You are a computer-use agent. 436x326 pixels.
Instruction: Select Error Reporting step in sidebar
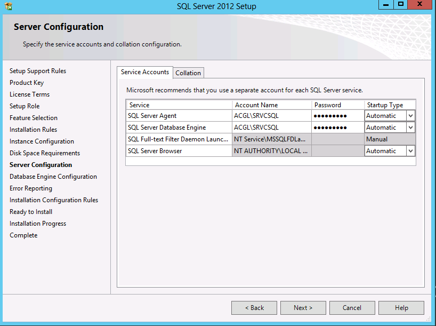31,188
